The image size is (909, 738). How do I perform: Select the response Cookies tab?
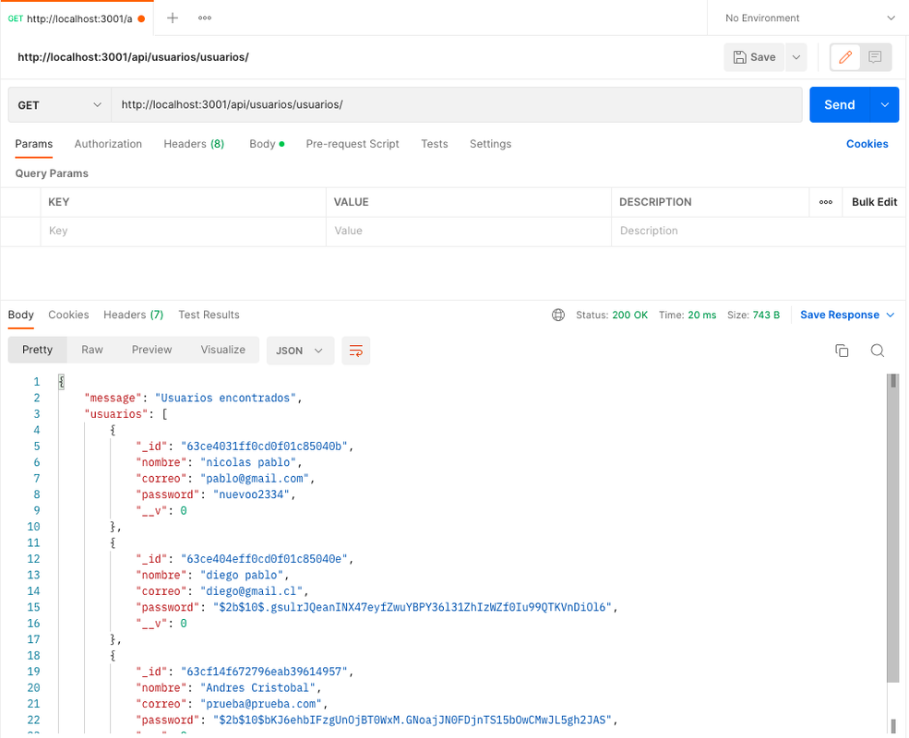68,315
